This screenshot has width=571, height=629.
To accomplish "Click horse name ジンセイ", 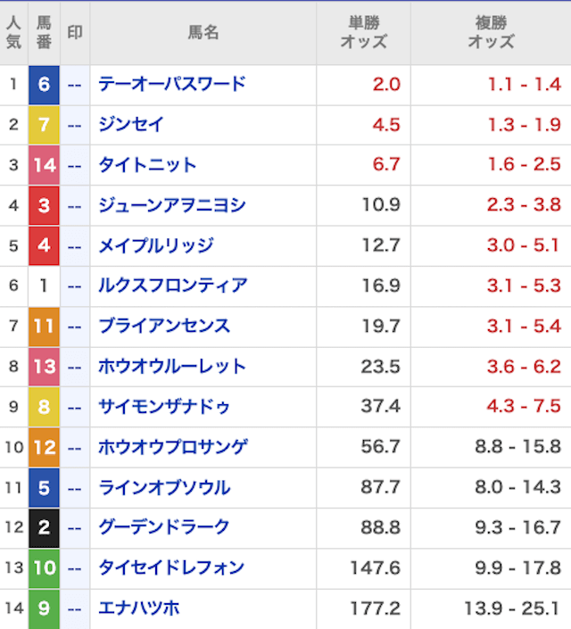I will tap(131, 125).
